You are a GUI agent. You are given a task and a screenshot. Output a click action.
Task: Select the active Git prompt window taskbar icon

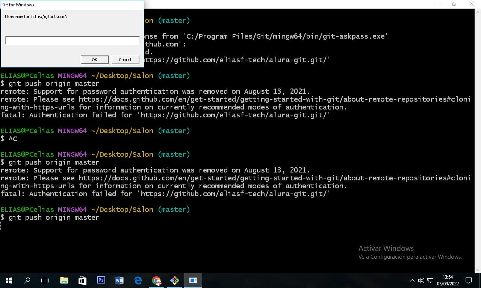tap(193, 280)
